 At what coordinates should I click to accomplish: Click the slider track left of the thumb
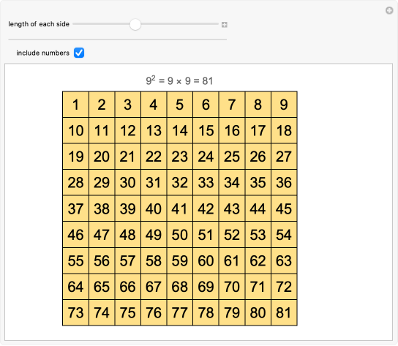[101, 24]
